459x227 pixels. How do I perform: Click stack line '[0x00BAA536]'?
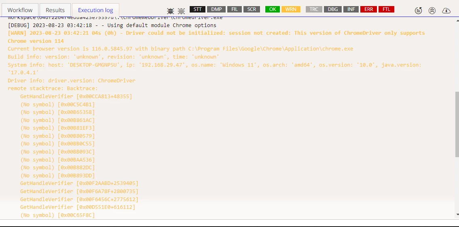click(x=57, y=160)
